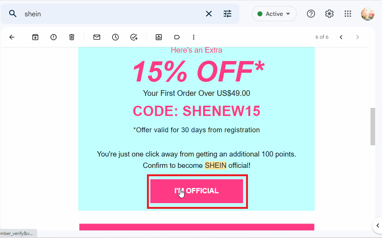Move this email to another folder
This screenshot has width=382, height=238.
coord(159,37)
